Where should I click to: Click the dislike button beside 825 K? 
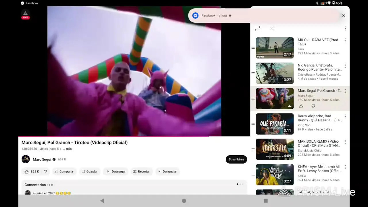click(x=45, y=172)
